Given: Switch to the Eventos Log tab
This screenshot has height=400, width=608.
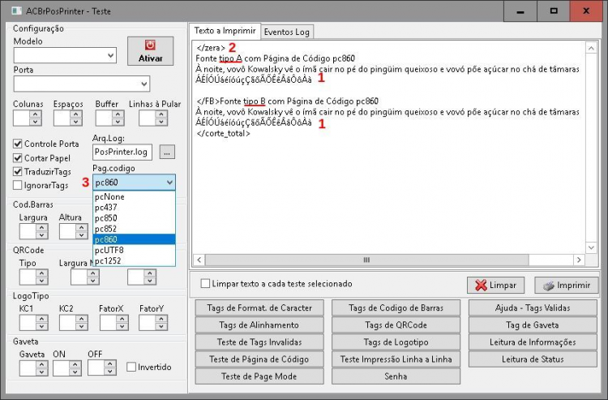Looking at the screenshot, I should click(x=286, y=32).
